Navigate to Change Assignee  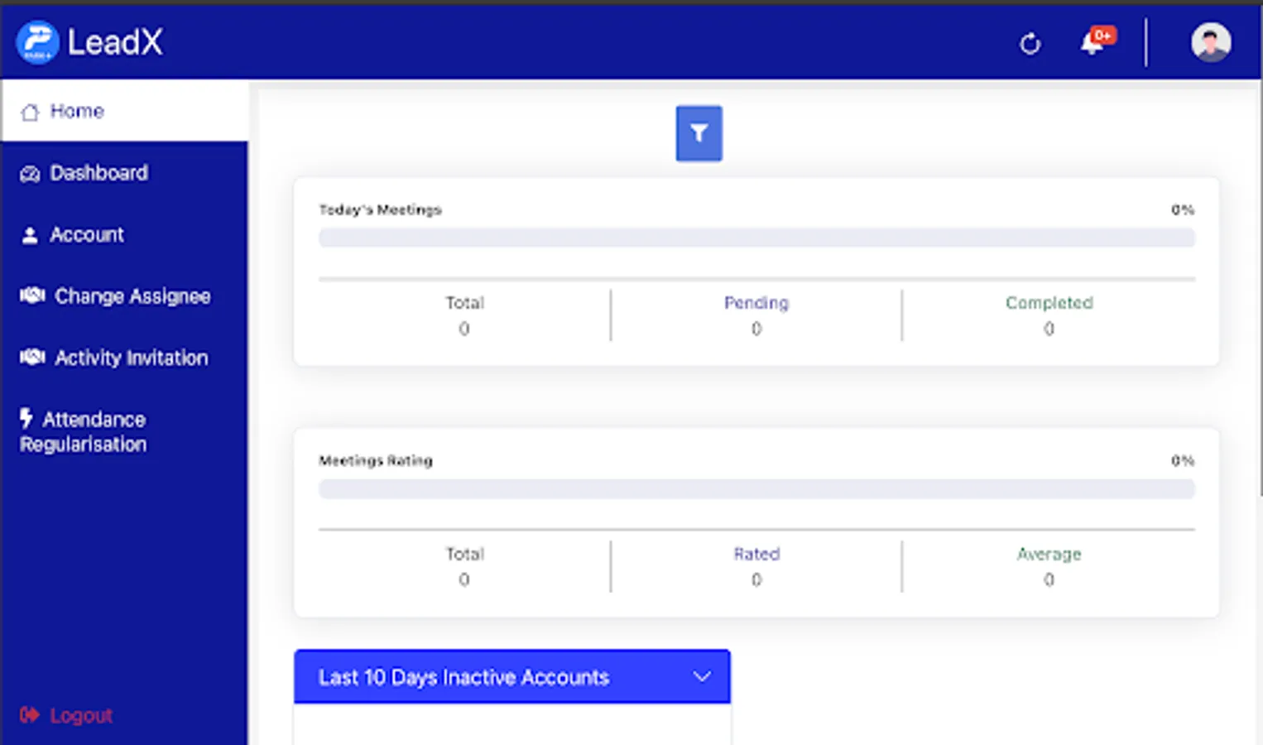coord(132,296)
